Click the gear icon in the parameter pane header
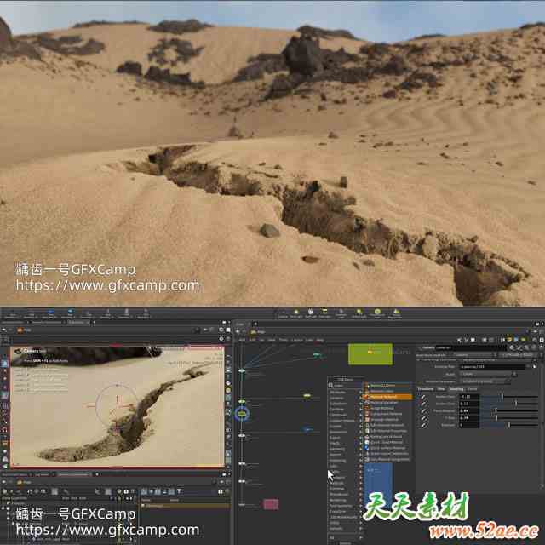The image size is (545, 545). tap(512, 347)
